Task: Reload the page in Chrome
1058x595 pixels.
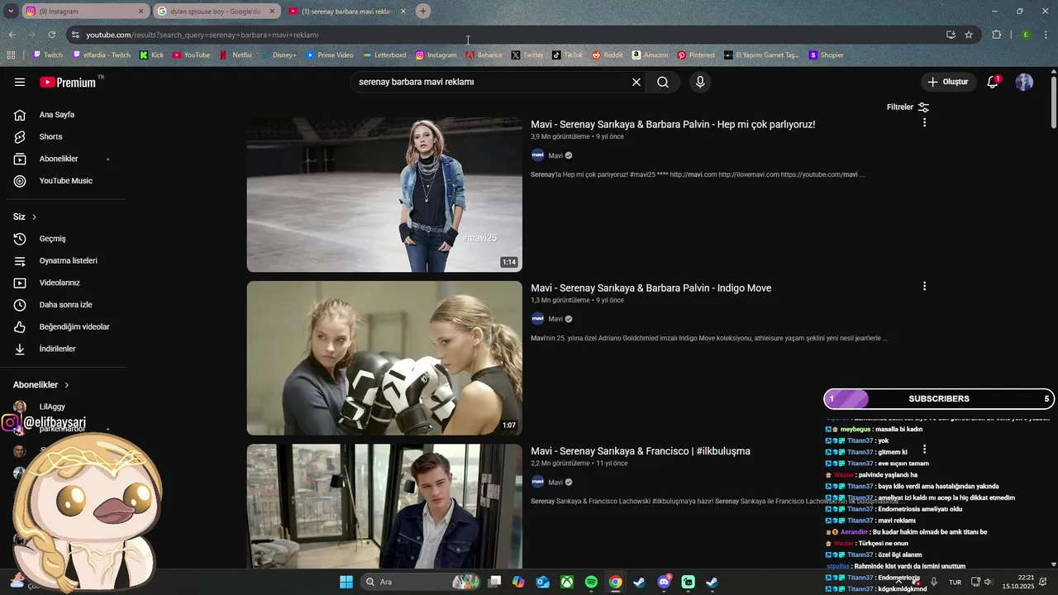Action: 51,35
